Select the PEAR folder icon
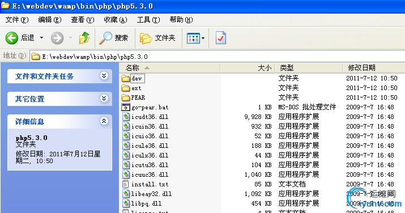This screenshot has height=213, width=405. coord(126,97)
